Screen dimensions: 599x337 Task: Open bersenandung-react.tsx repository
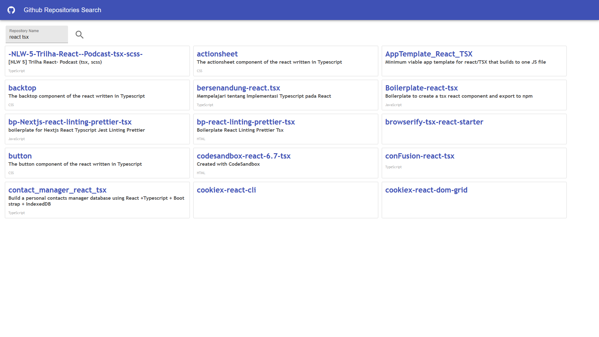(238, 88)
